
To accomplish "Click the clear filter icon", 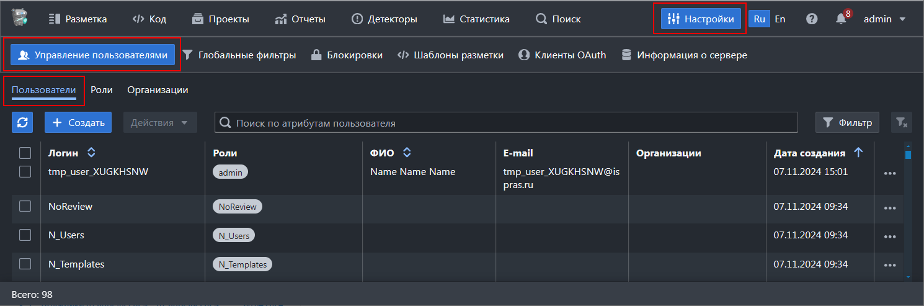I will 901,123.
